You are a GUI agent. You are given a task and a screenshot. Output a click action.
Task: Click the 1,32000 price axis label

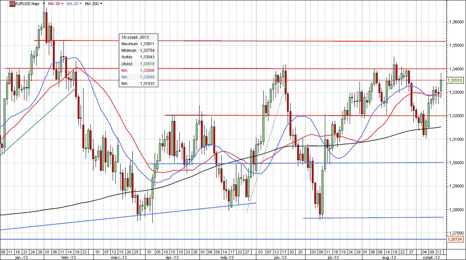[456, 116]
